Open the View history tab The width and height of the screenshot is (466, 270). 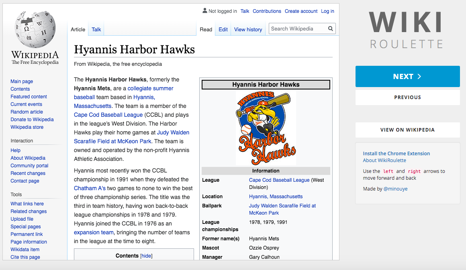pyautogui.click(x=248, y=29)
